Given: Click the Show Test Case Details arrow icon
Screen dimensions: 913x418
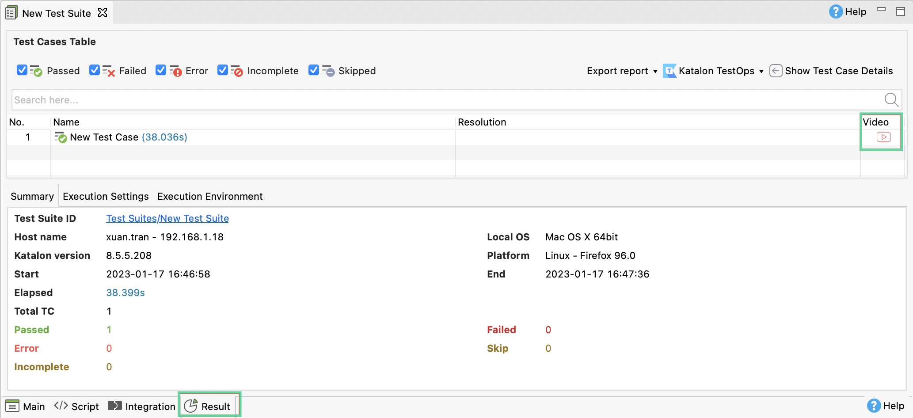Looking at the screenshot, I should coord(776,71).
